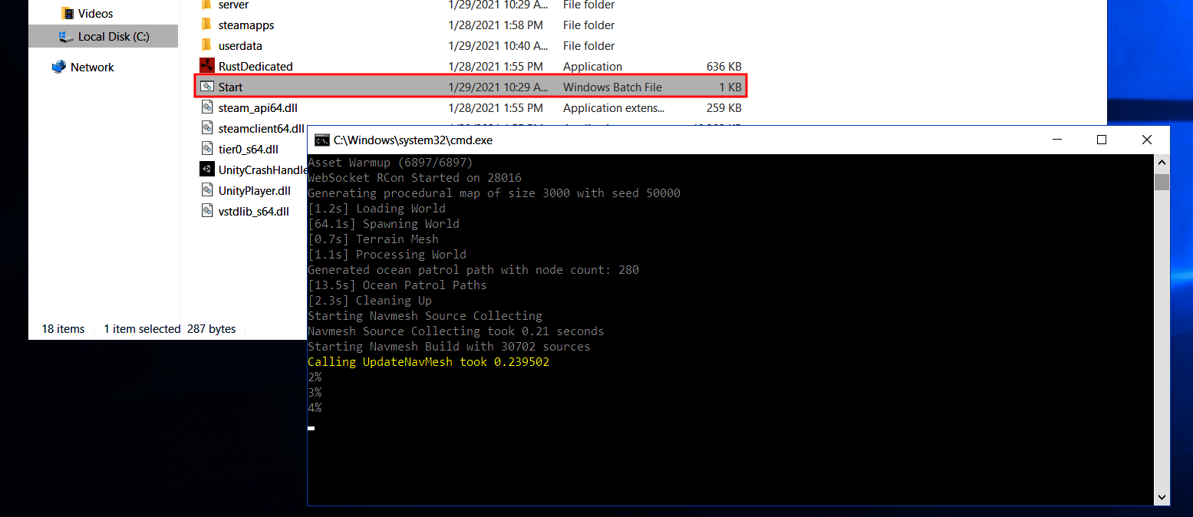Screen dimensions: 1193x517
Task: Click the cmd window scrollbar thumb
Action: pyautogui.click(x=1162, y=180)
